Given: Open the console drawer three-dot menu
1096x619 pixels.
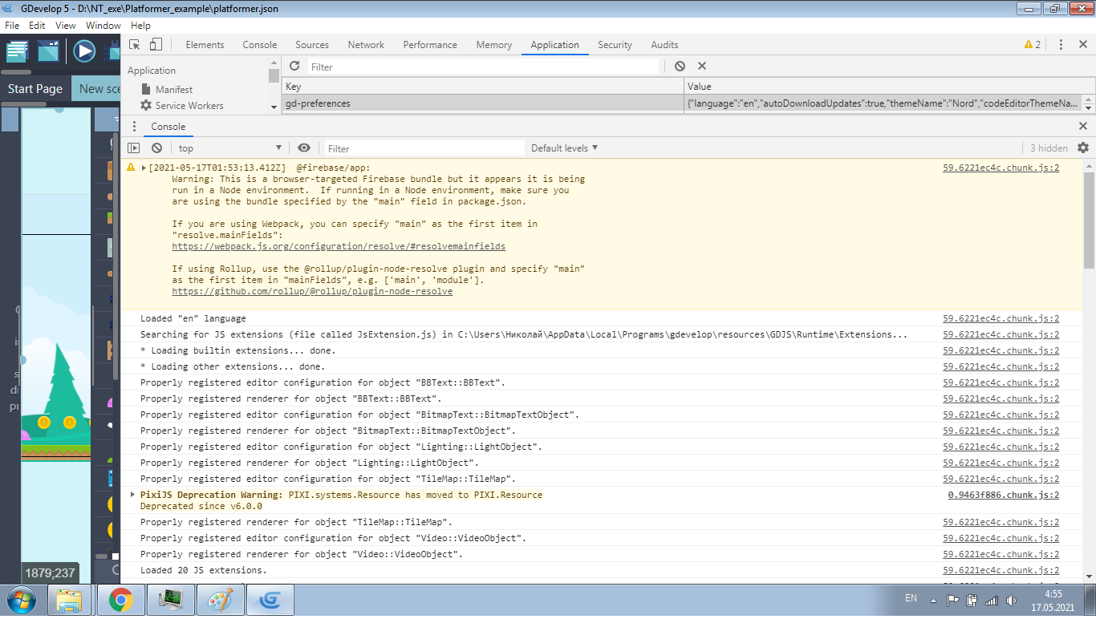Looking at the screenshot, I should tap(133, 127).
